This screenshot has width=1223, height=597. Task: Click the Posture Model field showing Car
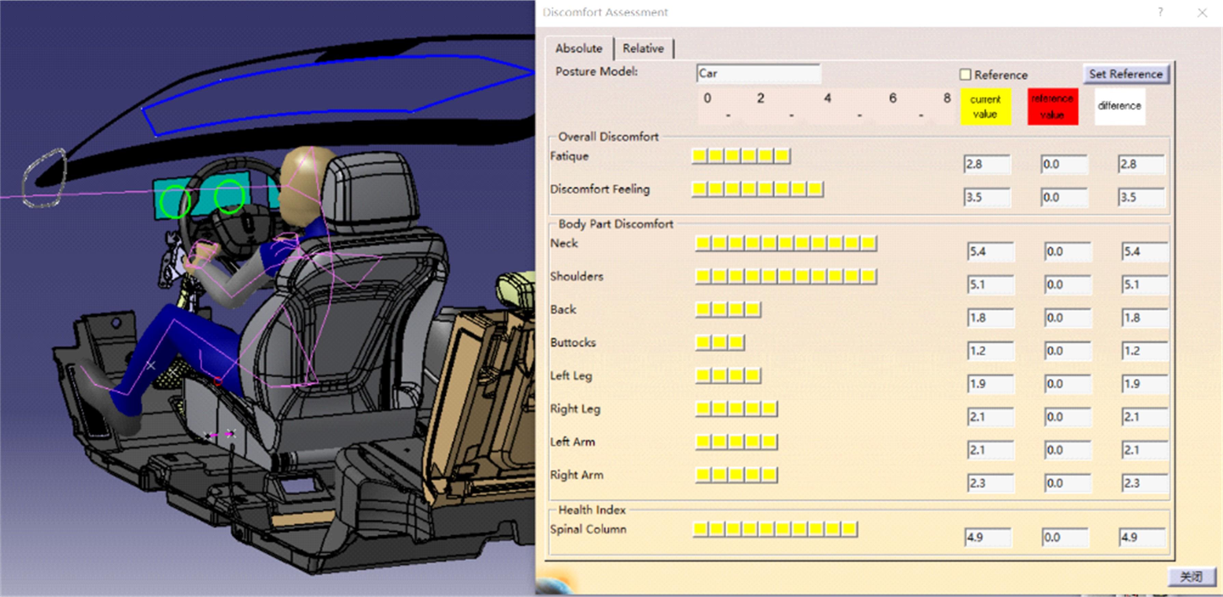758,73
